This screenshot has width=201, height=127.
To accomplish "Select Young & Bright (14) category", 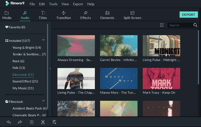I will pos(27,47).
